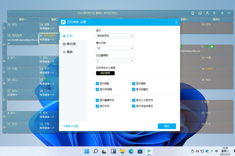This screenshot has width=235, height=156.
Task: Expand calendar header's down chevron
Action: point(229,13)
